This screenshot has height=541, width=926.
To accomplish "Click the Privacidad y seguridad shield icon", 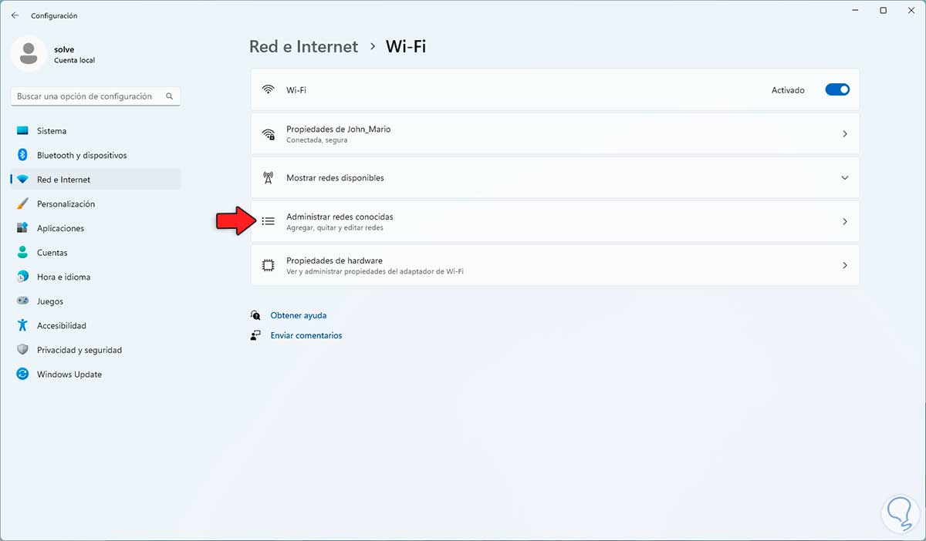I will click(22, 350).
